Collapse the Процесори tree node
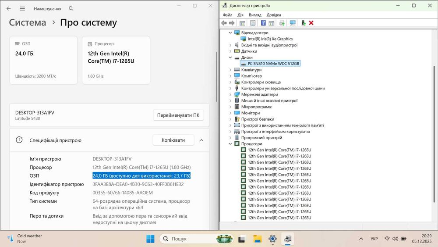438x247 pixels. tap(230, 144)
